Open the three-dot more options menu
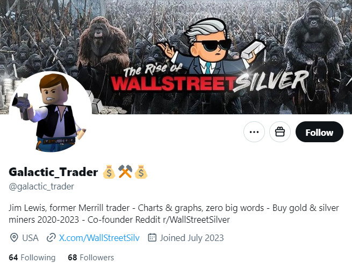352x263 pixels. tap(254, 132)
